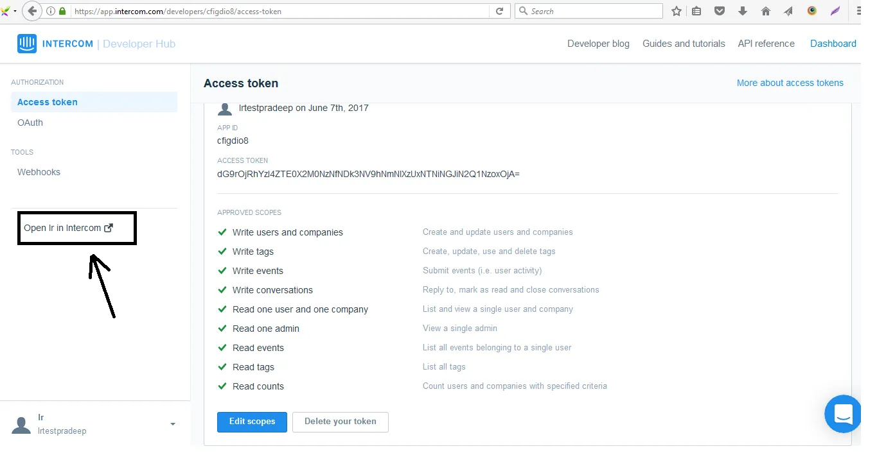Click the green check next to Read counts
Screen dimensions: 877x462
click(x=222, y=386)
